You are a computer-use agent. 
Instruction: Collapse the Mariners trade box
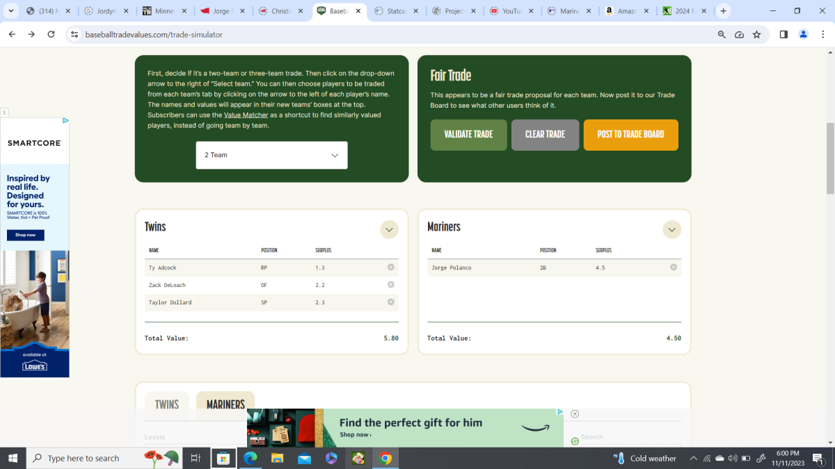pos(671,229)
